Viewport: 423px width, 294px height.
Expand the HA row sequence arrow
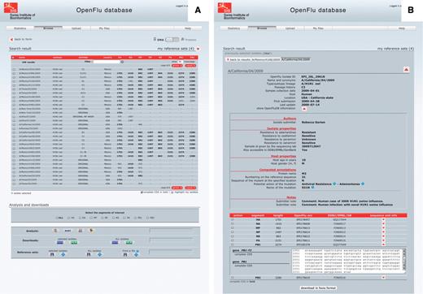click(x=383, y=219)
